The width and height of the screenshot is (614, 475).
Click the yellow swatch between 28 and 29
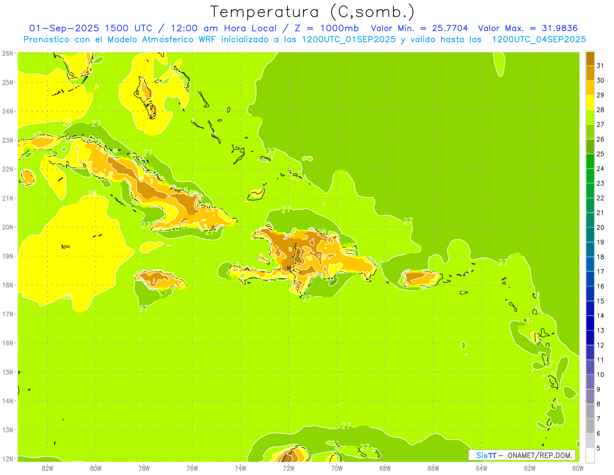click(x=590, y=102)
